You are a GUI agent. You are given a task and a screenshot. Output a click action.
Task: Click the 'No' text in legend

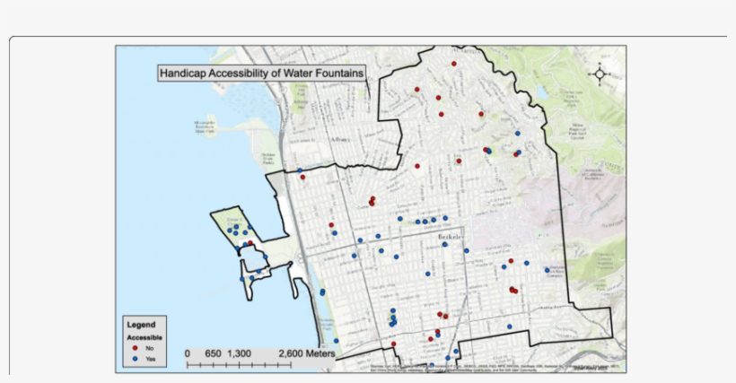tap(150, 348)
